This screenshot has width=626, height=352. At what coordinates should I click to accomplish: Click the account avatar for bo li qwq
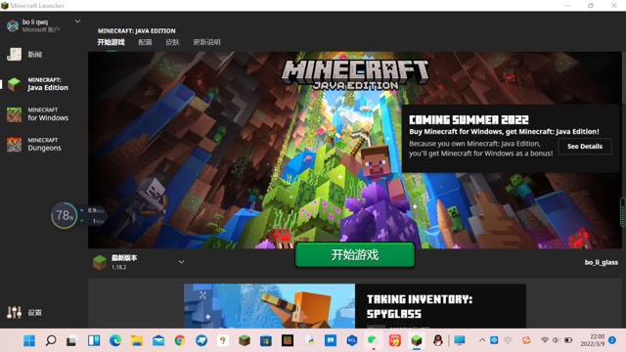click(13, 25)
